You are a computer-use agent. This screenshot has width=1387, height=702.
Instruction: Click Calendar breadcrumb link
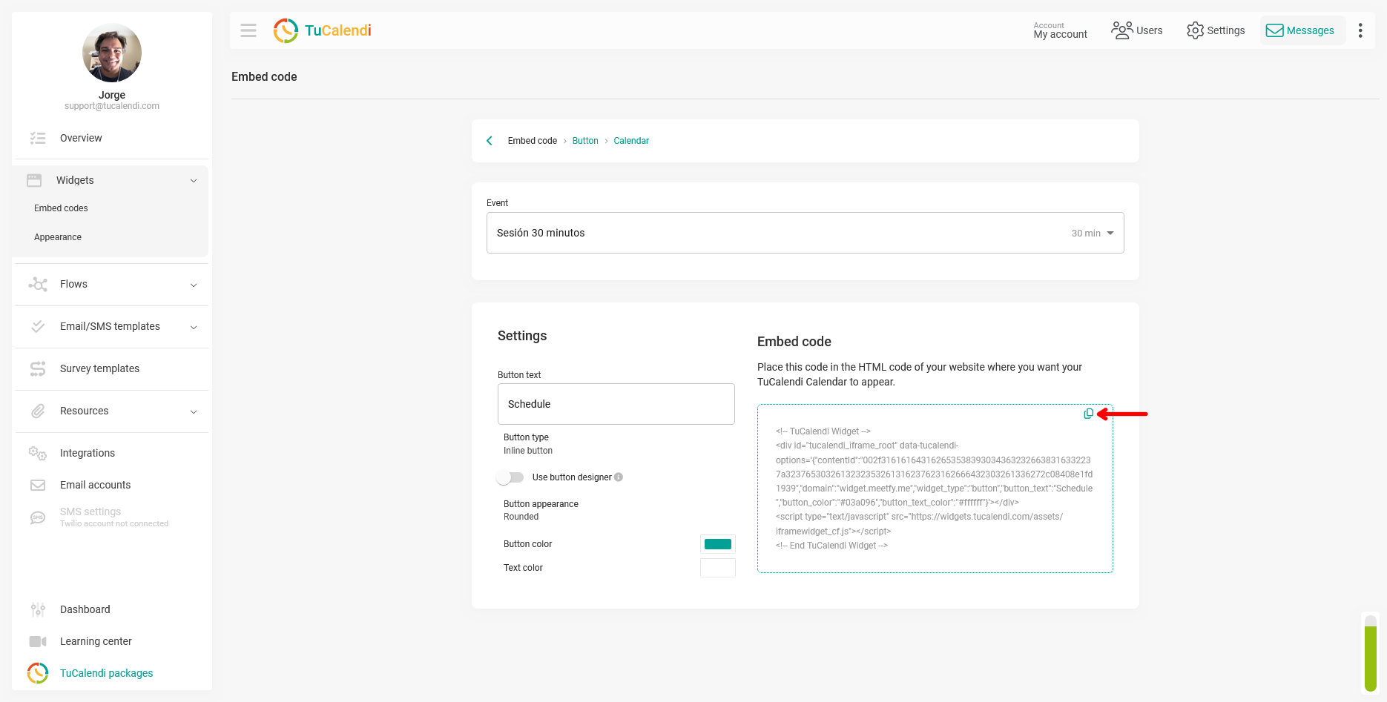point(631,141)
